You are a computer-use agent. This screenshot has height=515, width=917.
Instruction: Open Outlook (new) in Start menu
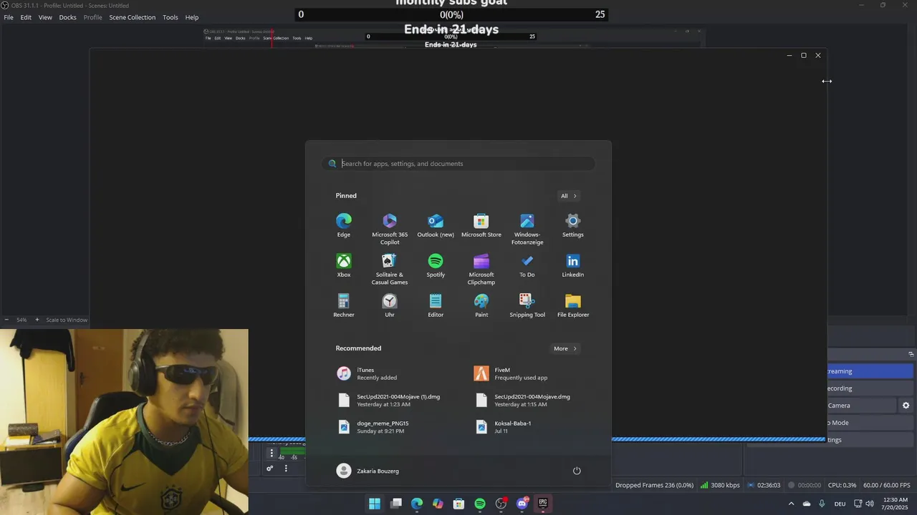[x=436, y=225]
